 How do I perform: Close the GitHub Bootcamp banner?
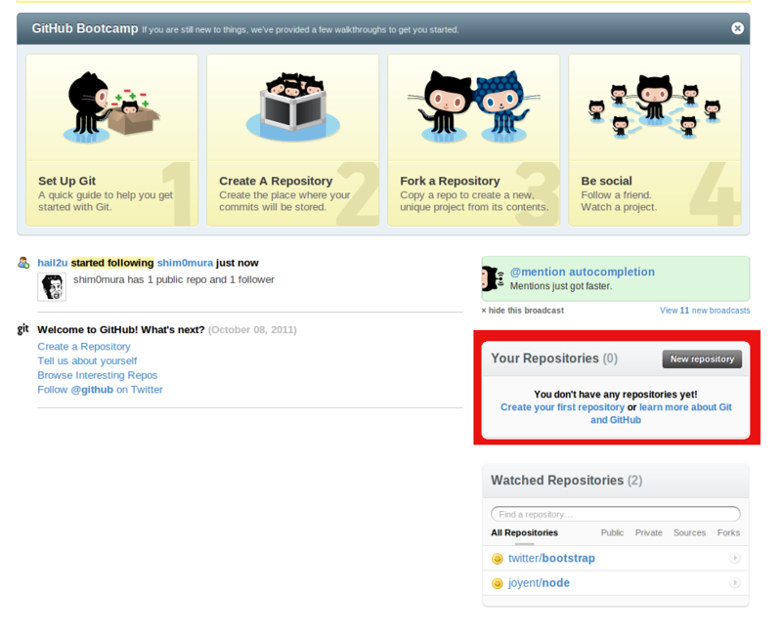click(x=737, y=28)
